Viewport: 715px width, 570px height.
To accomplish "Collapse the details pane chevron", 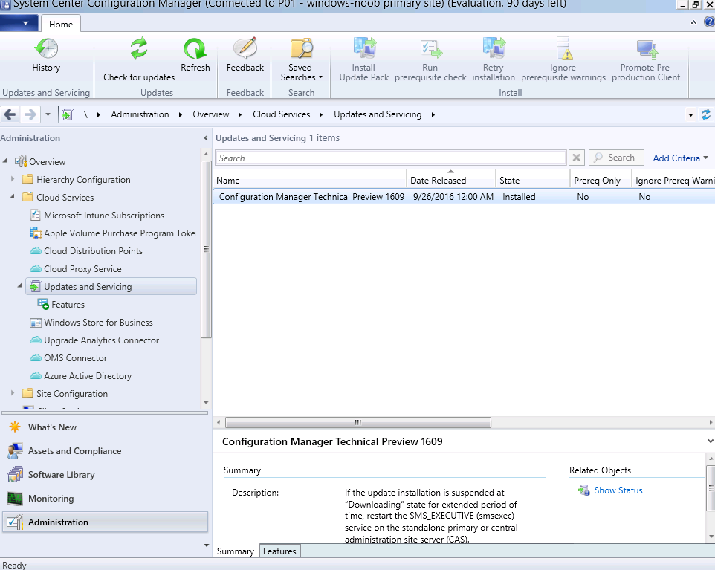I will click(x=710, y=441).
